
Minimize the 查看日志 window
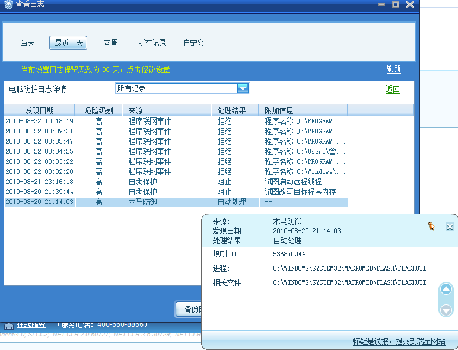coord(381,4)
